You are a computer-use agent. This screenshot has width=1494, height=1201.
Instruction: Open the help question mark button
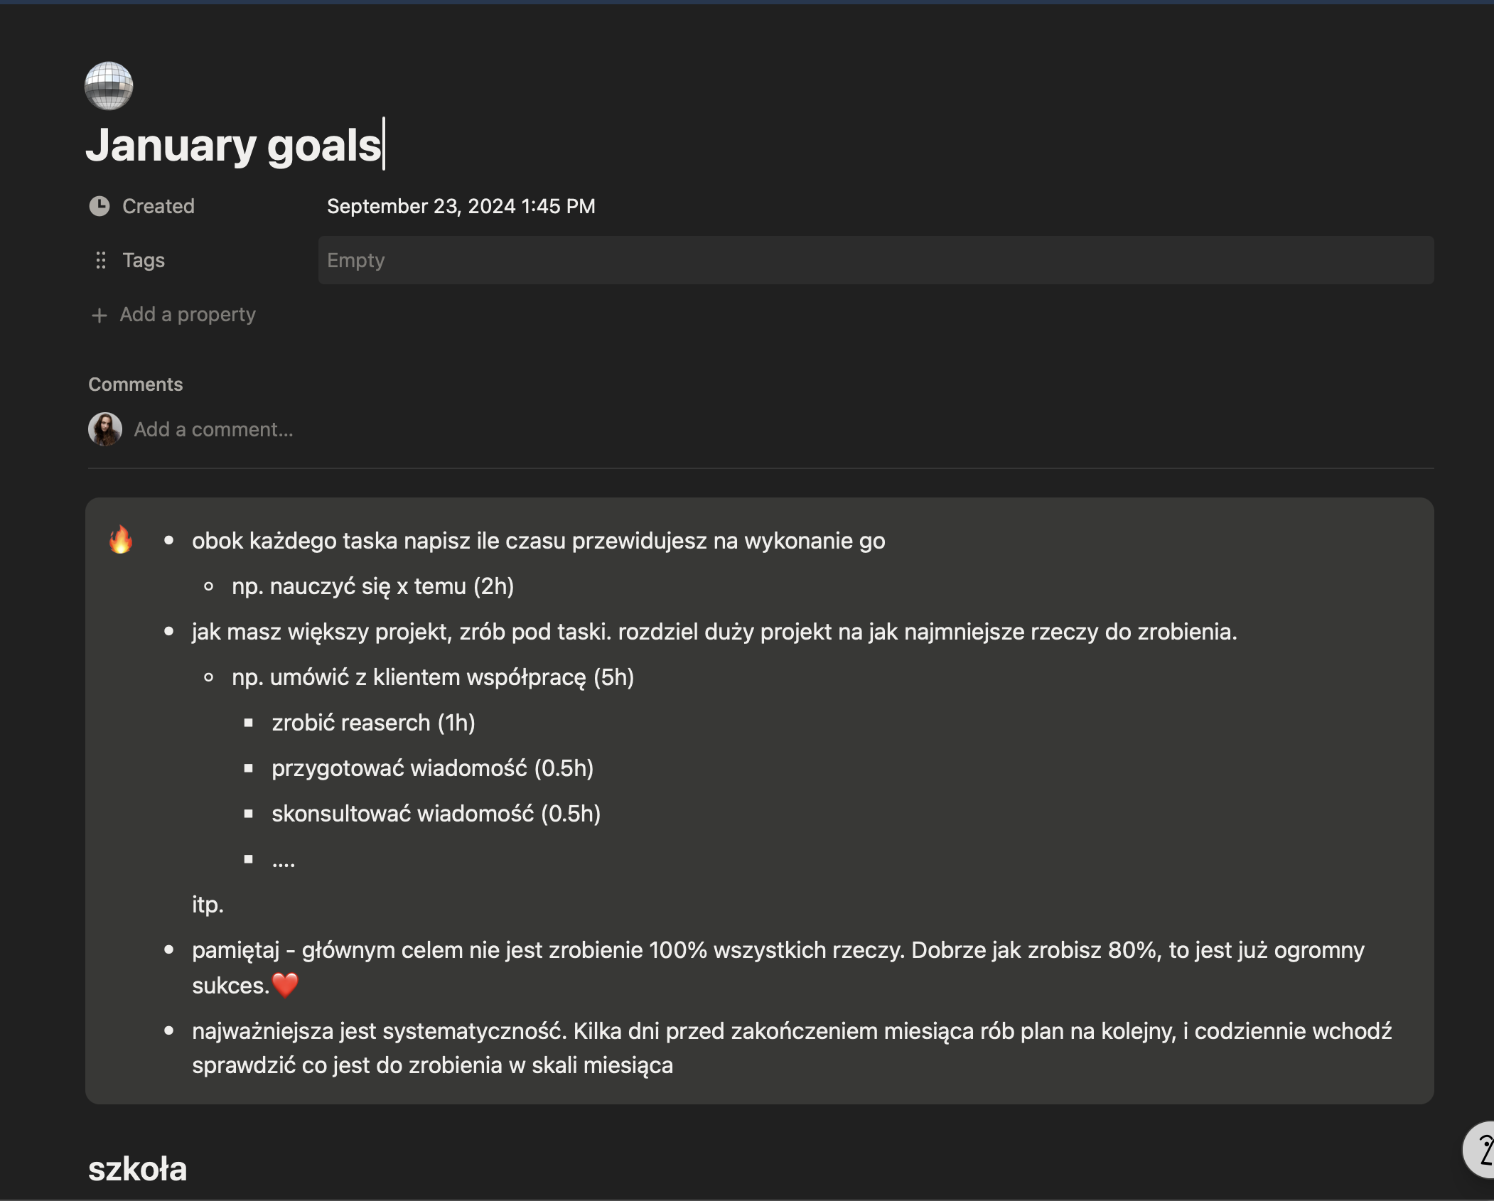coord(1480,1150)
